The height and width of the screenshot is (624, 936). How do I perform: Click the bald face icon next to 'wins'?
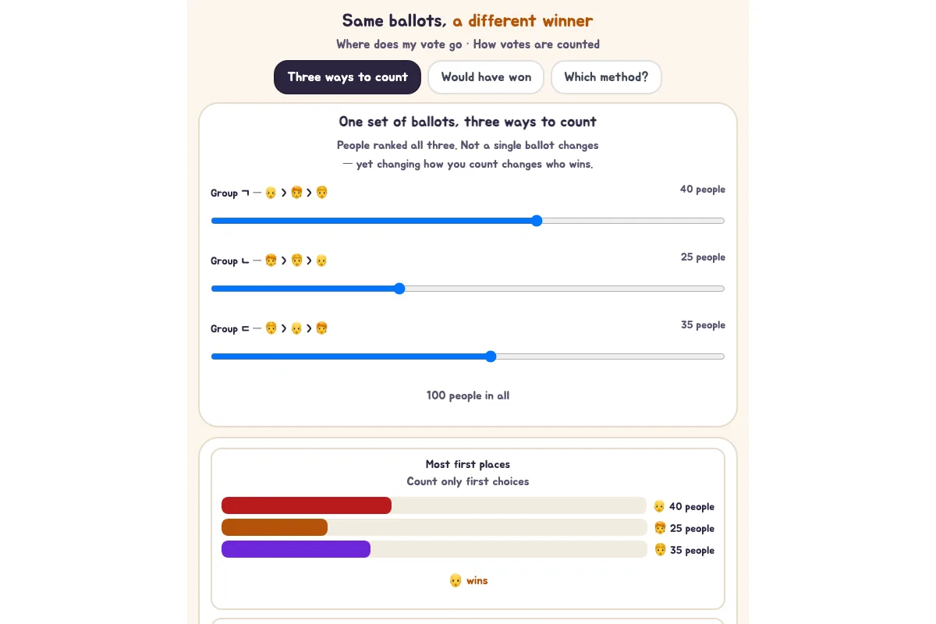pos(456,580)
